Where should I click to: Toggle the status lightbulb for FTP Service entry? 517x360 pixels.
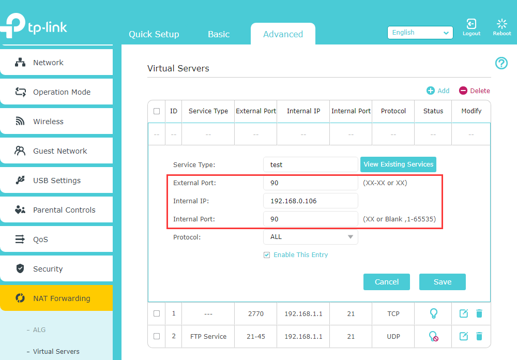click(x=433, y=336)
